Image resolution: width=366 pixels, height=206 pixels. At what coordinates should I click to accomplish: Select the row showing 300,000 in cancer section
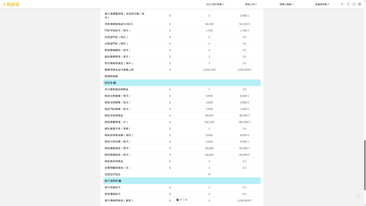click(x=182, y=122)
